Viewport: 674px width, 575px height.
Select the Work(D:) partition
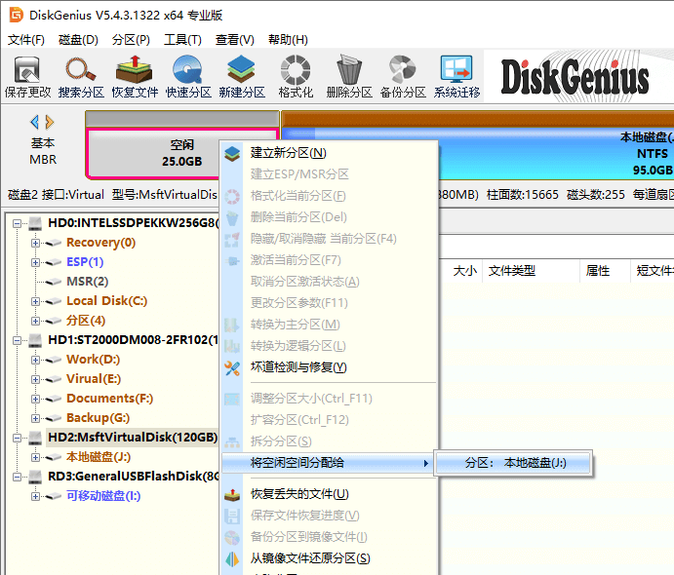tap(94, 360)
